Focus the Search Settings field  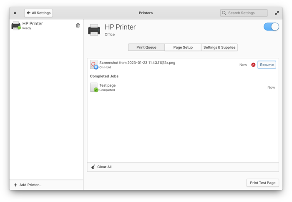pos(246,13)
